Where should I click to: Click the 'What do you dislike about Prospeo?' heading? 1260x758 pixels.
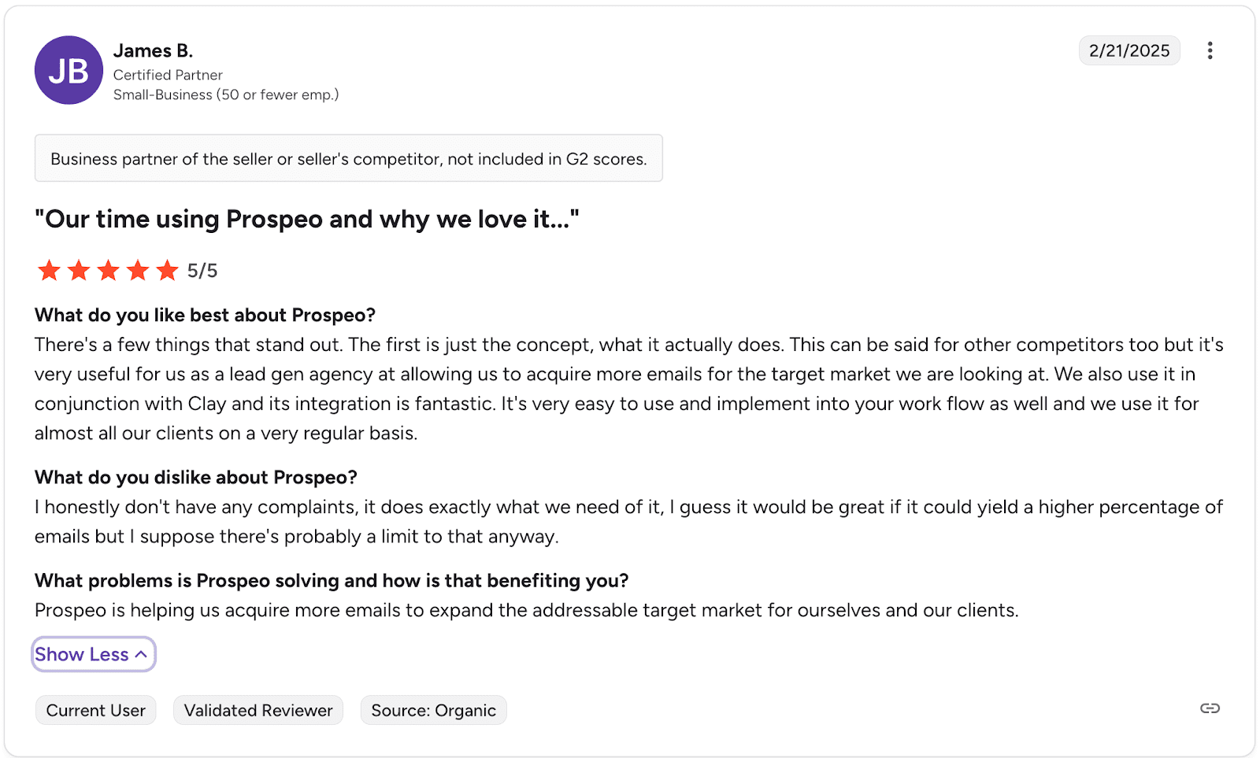pyautogui.click(x=195, y=477)
